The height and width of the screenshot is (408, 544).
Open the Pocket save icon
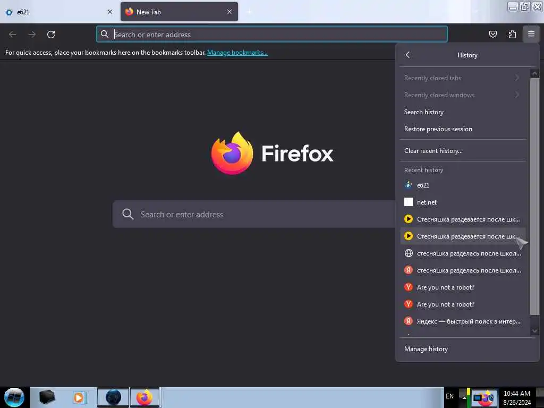click(x=492, y=34)
